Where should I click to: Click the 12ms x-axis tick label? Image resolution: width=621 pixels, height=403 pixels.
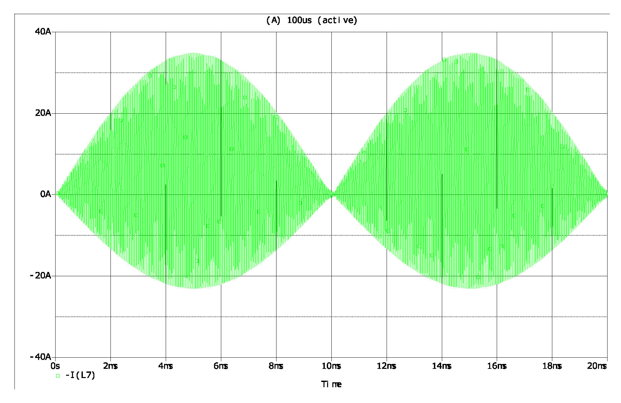click(387, 366)
